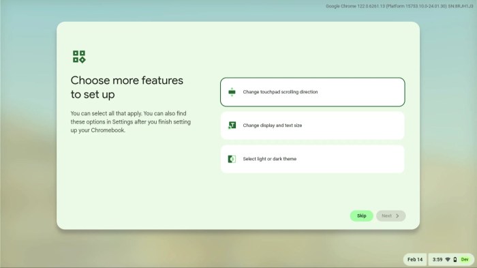Click the Next button
Screen dimensions: 477x268
(390, 215)
